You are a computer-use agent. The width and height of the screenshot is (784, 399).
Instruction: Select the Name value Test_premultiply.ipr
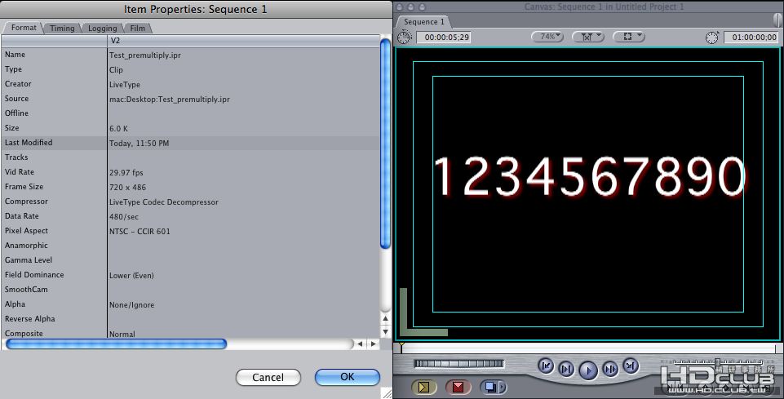(x=145, y=55)
